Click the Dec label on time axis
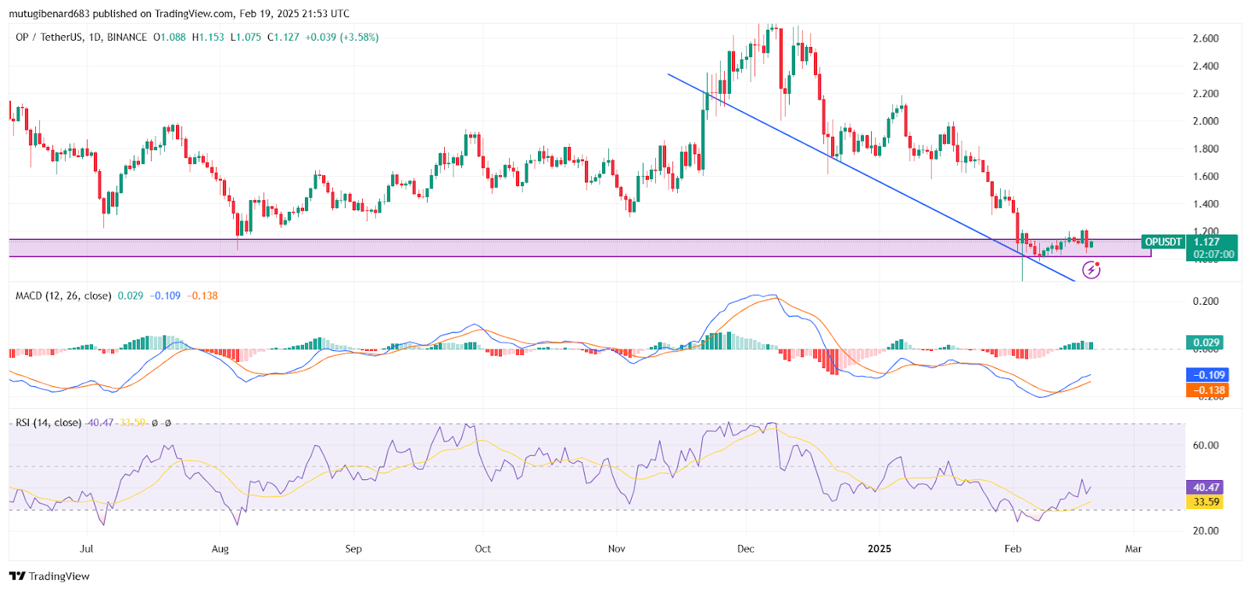Screen dimensions: 1251x591 pyautogui.click(x=746, y=549)
